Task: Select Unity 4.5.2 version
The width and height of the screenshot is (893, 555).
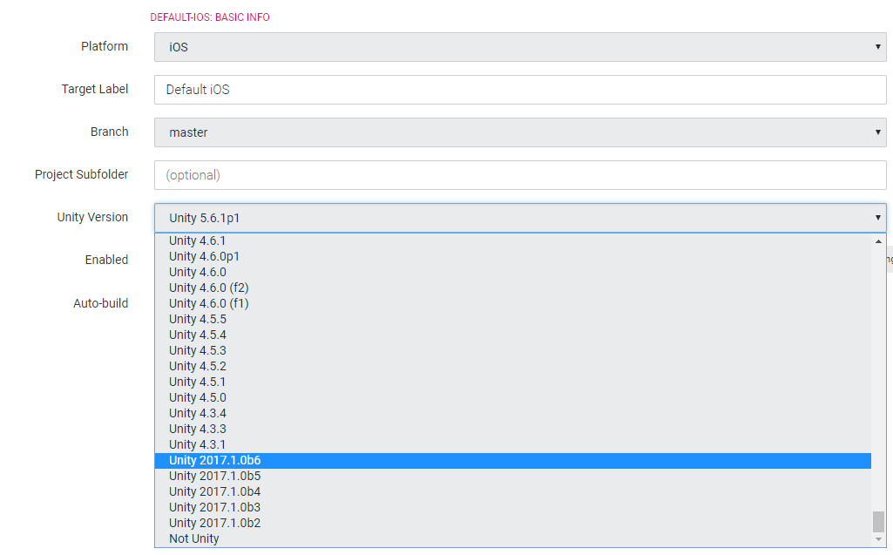Action: 512,367
